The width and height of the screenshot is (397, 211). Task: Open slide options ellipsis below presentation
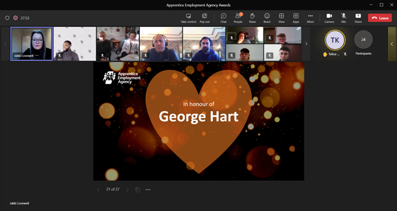pyautogui.click(x=148, y=190)
